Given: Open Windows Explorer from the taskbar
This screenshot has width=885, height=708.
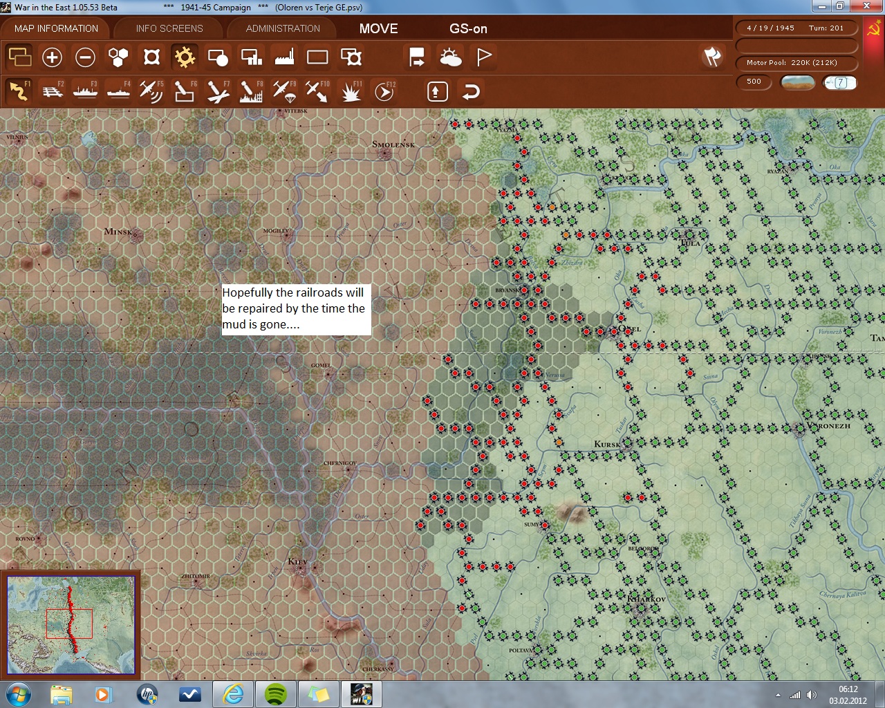Looking at the screenshot, I should click(62, 694).
